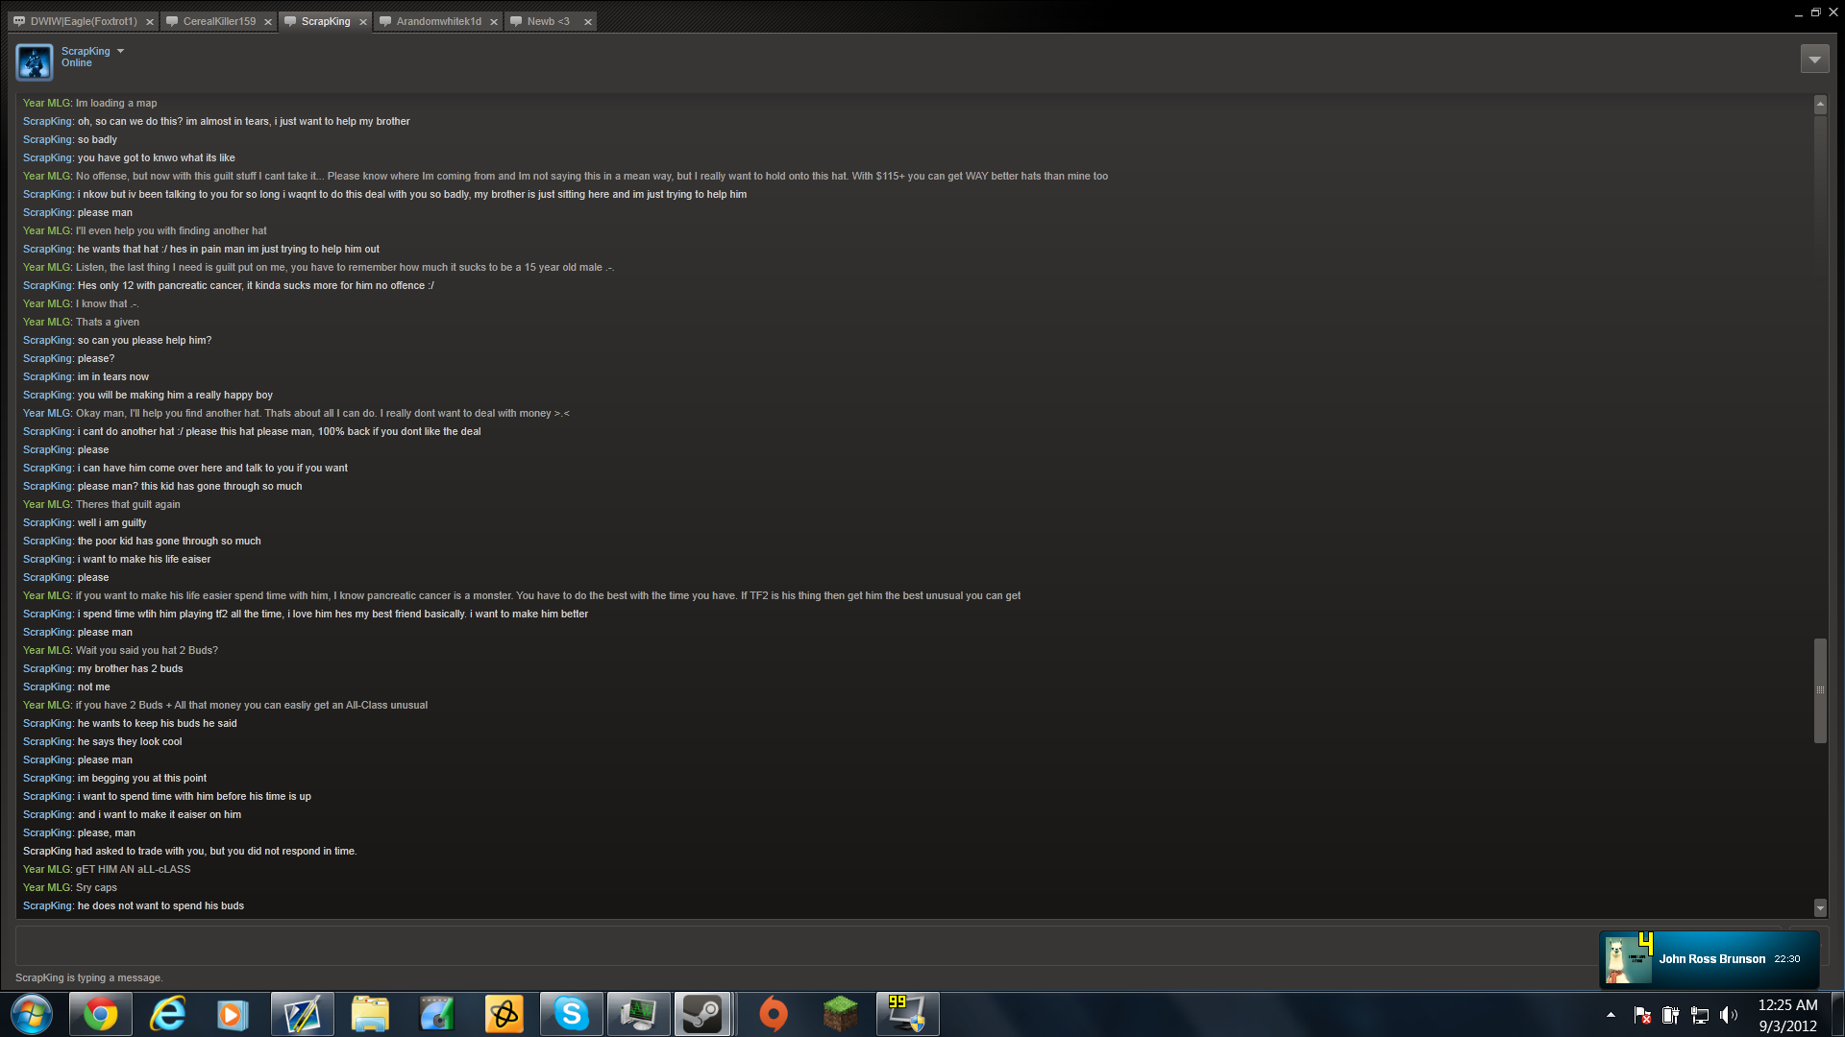Expand the dropdown arrow beside ScrapKing's name
The width and height of the screenshot is (1845, 1037).
pos(121,51)
